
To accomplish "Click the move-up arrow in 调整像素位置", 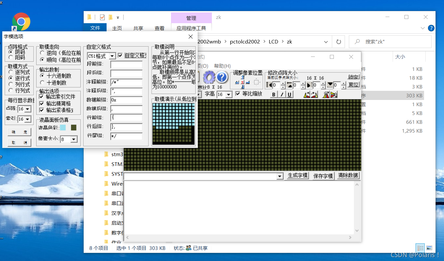I will point(243,77).
